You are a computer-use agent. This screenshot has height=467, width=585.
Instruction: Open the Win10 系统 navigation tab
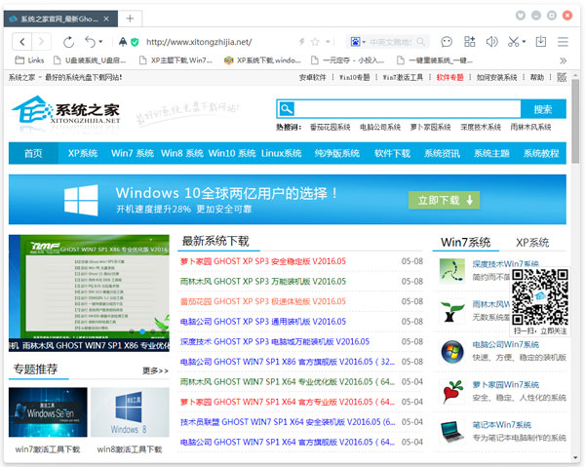tap(232, 153)
